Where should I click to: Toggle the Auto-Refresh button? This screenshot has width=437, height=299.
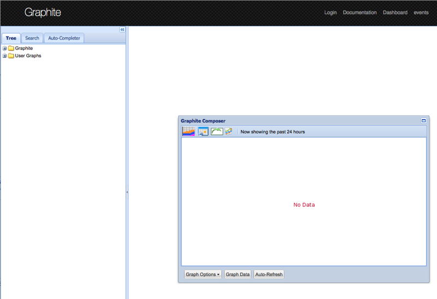269,274
